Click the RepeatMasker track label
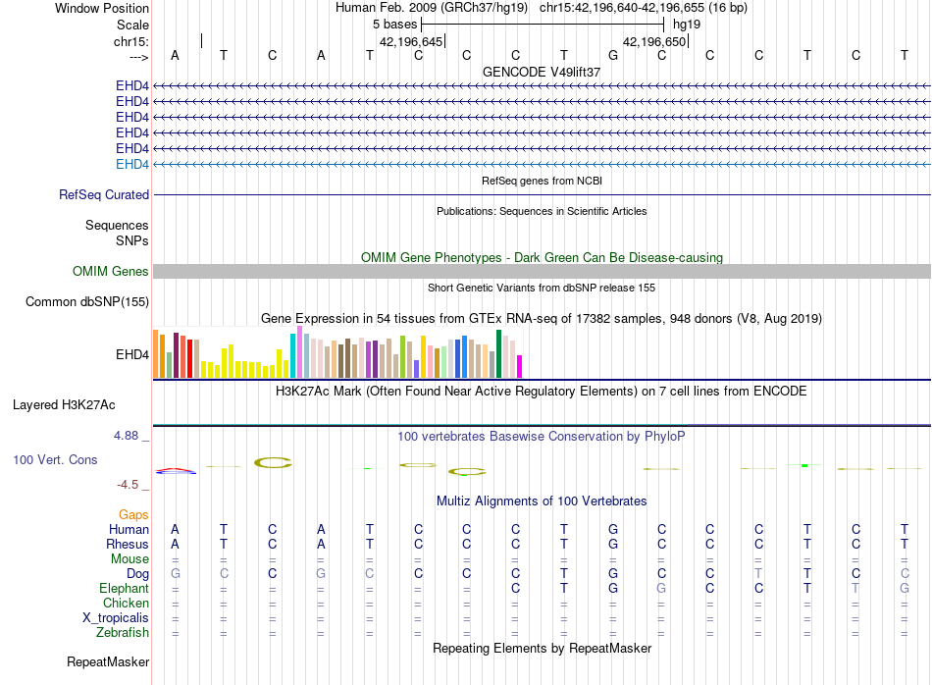This screenshot has width=932, height=685. 108,661
